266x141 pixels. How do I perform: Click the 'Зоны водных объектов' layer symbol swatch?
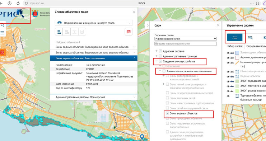pos(237,53)
